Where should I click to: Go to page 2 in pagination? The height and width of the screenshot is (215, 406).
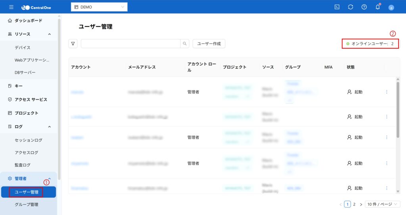tap(354, 204)
